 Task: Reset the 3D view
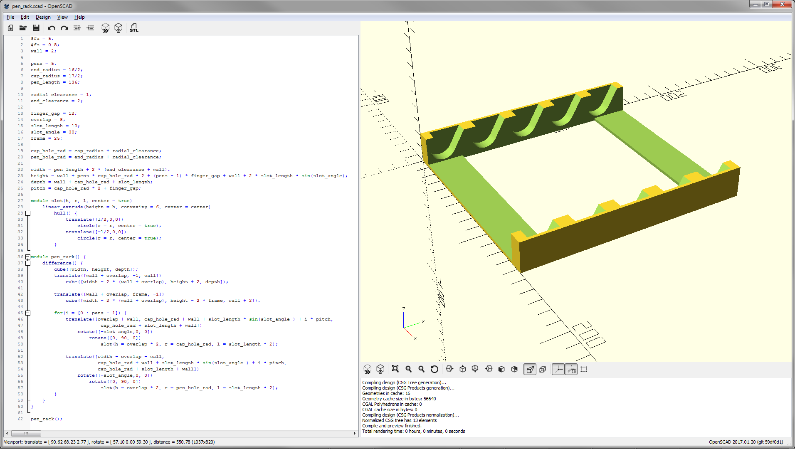pos(435,369)
